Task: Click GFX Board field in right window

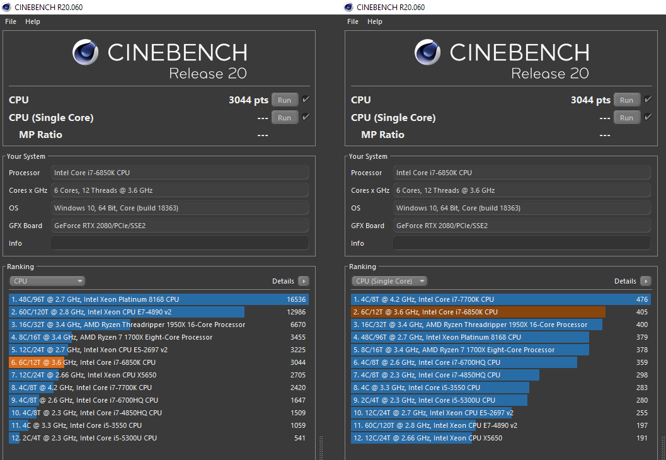Action: coord(522,226)
